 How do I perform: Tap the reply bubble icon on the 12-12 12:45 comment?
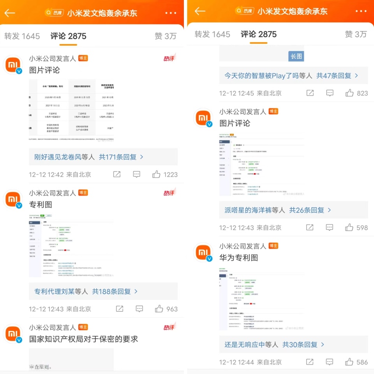click(x=330, y=93)
